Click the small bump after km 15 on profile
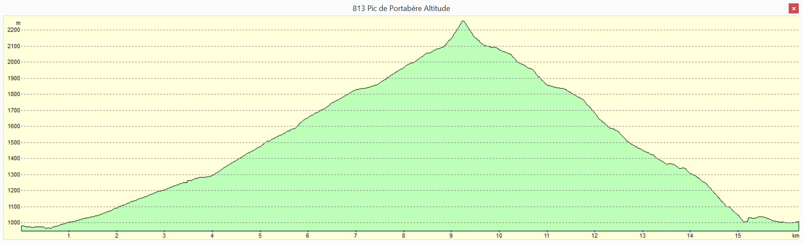This screenshot has width=803, height=243. pos(760,217)
